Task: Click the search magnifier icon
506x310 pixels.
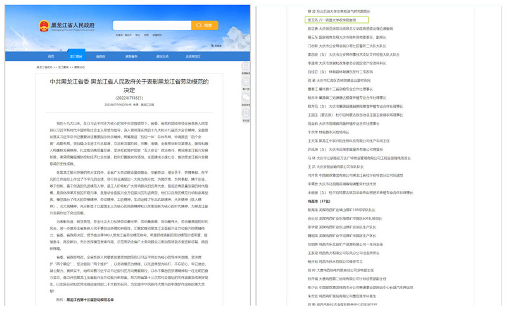Action: point(199,25)
